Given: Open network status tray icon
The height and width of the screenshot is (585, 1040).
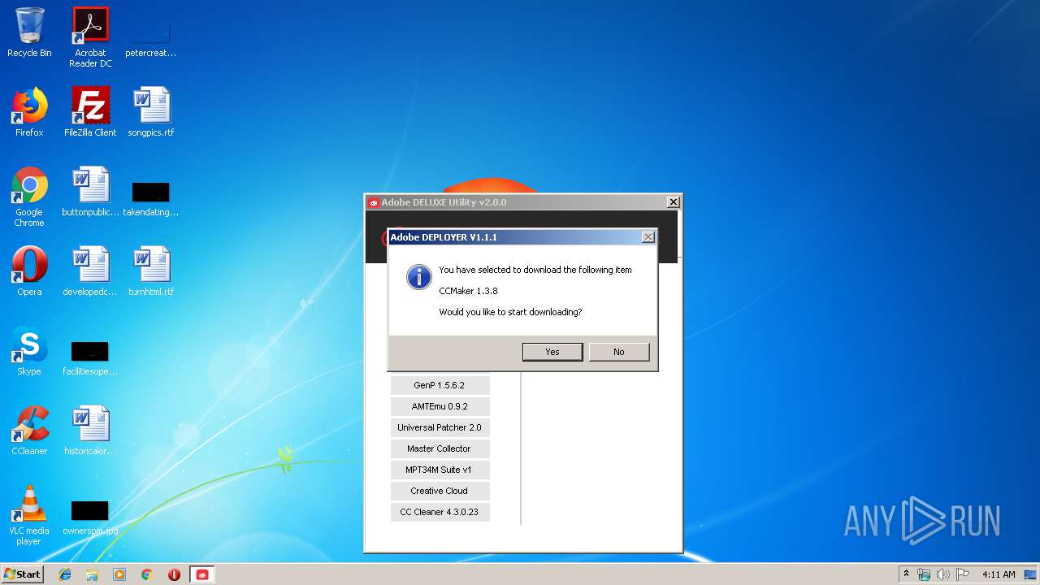Looking at the screenshot, I should [924, 574].
